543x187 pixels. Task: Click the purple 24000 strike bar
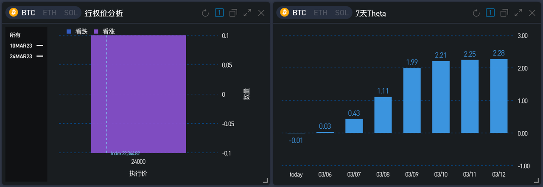coord(138,94)
